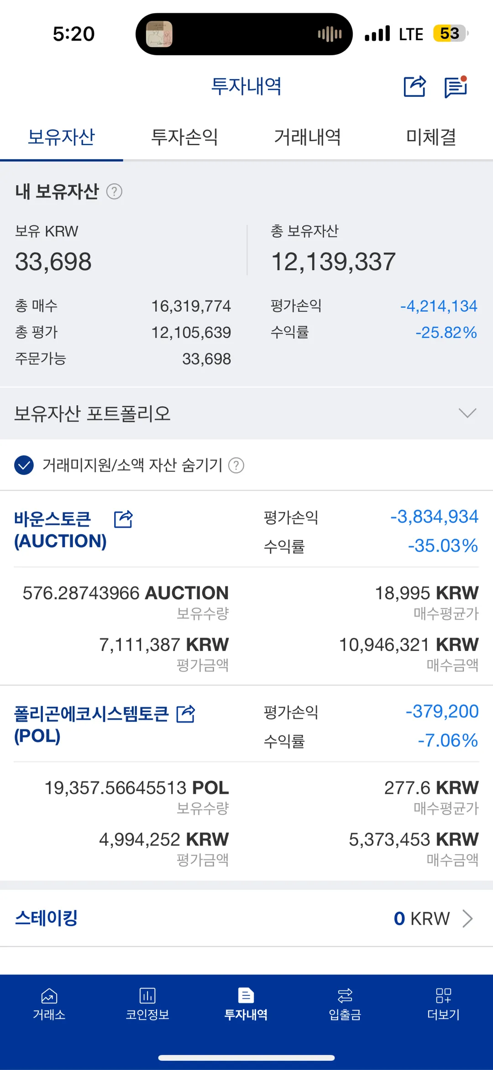Switch to the 투자손익 tab
The width and height of the screenshot is (493, 1070).
click(x=184, y=137)
